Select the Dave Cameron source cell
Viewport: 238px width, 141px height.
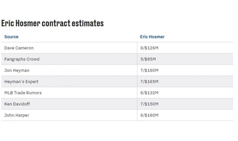pyautogui.click(x=19, y=48)
